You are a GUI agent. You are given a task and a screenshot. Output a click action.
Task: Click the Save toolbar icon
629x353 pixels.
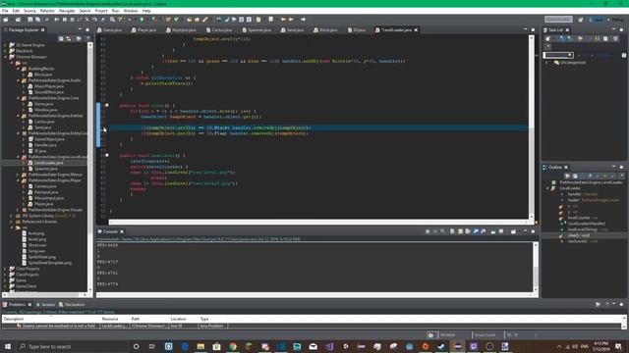(30, 20)
